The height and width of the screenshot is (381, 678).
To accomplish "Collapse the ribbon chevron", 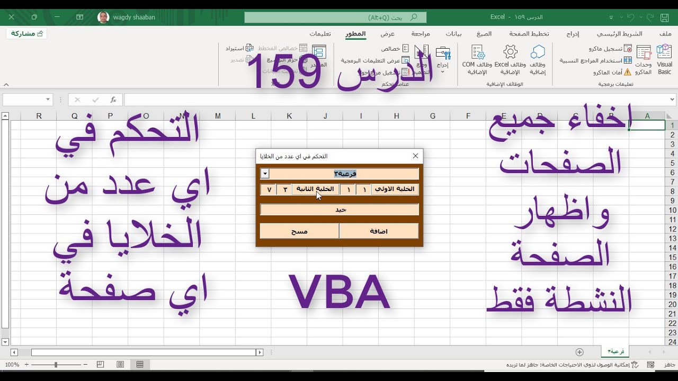I will [6, 84].
